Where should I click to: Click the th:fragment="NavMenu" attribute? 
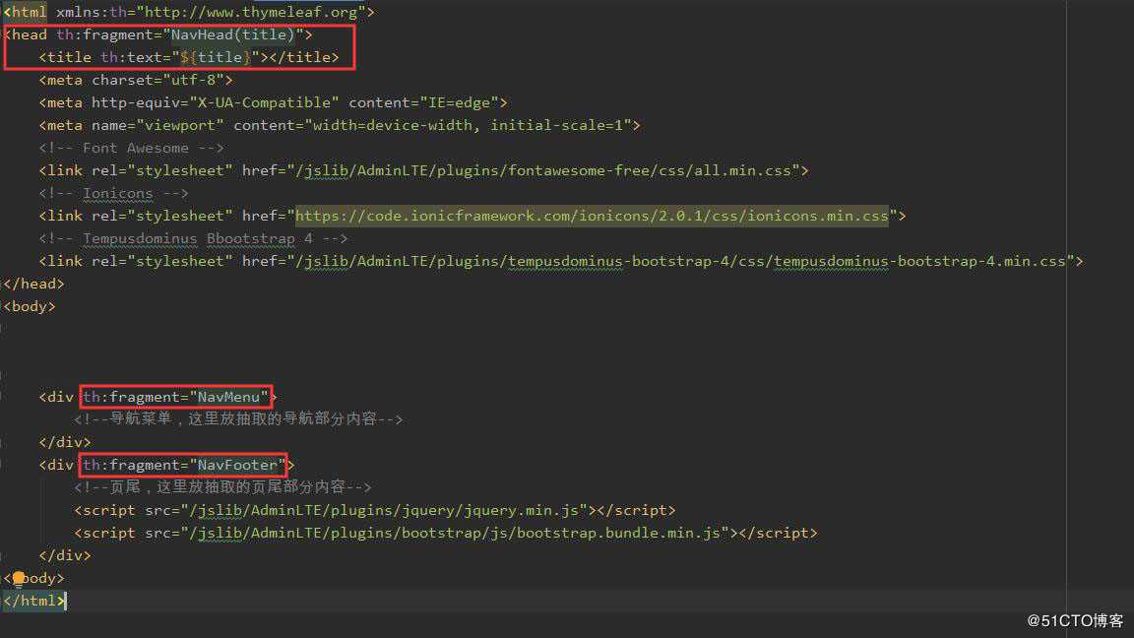(176, 397)
